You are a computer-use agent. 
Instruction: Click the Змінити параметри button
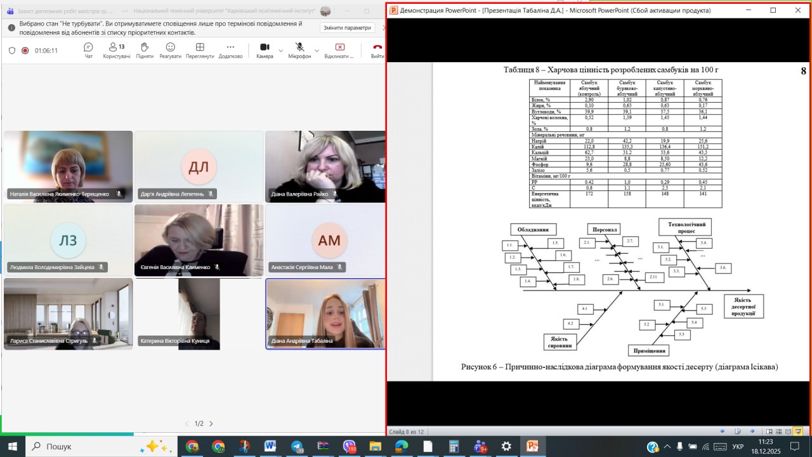coord(347,28)
